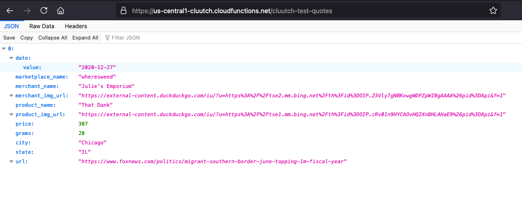Go back to the previous page
This screenshot has height=198, width=522.
pyautogui.click(x=10, y=11)
